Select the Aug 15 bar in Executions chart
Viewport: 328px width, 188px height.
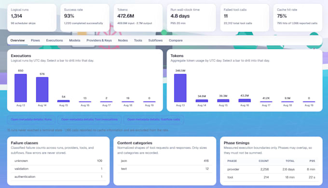64,101
